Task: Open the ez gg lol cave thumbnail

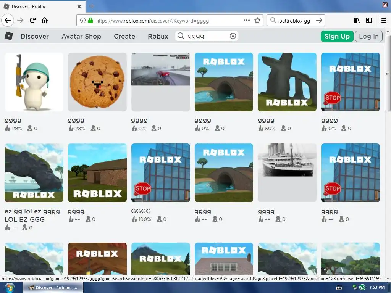Action: click(34, 173)
